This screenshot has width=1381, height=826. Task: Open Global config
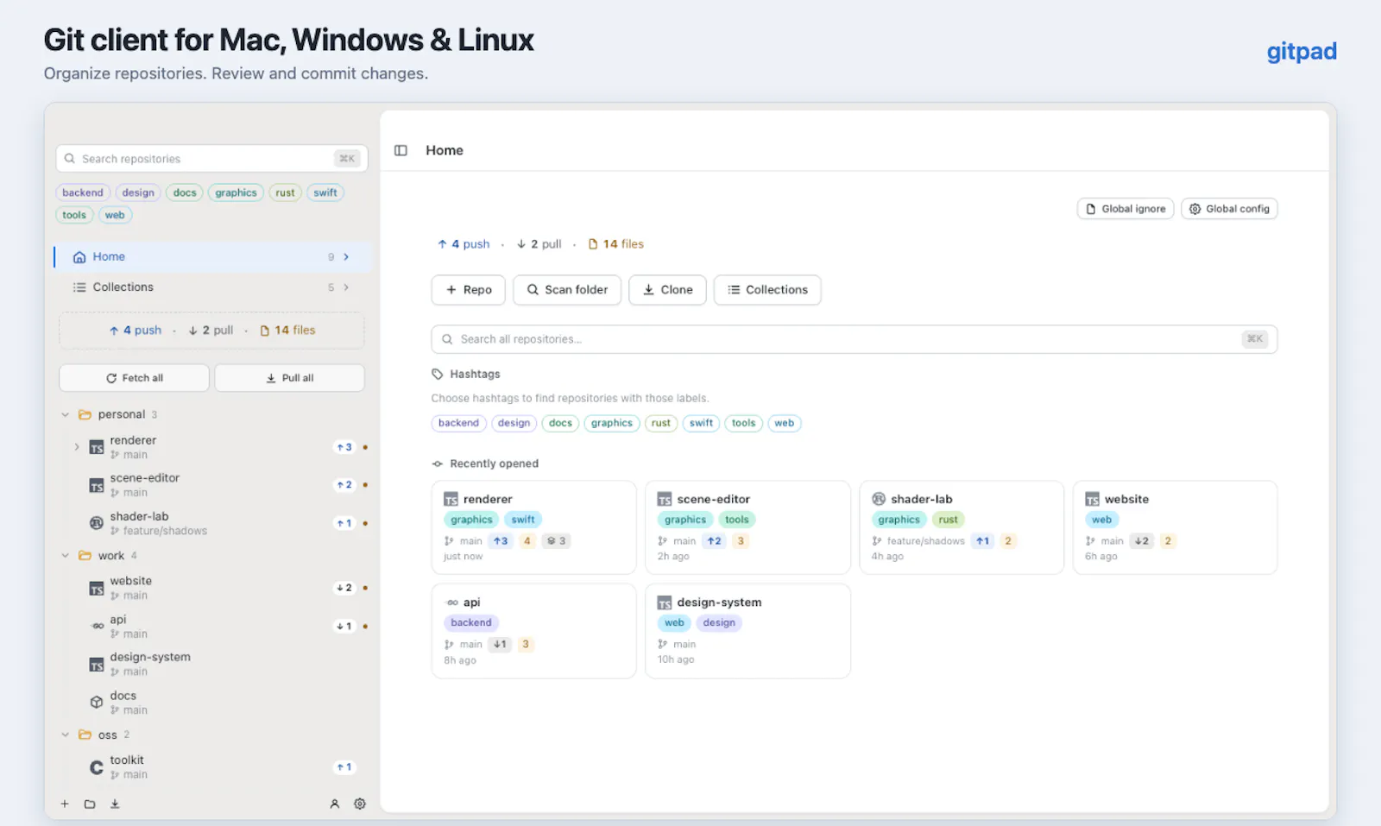[x=1229, y=209]
